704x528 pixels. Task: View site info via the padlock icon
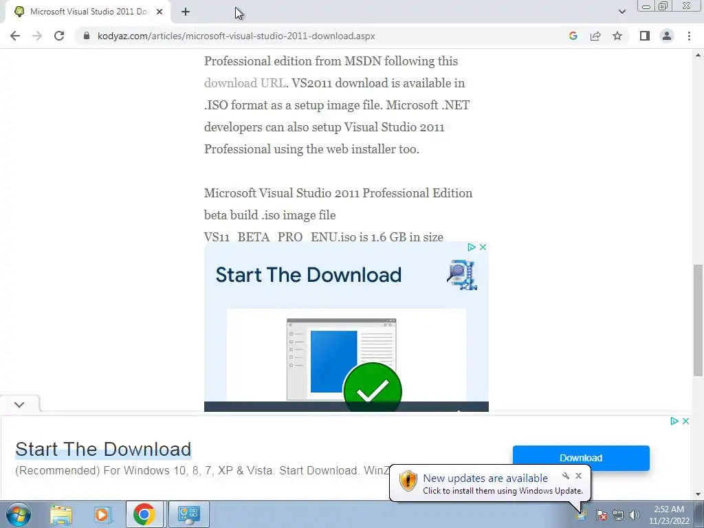[87, 36]
